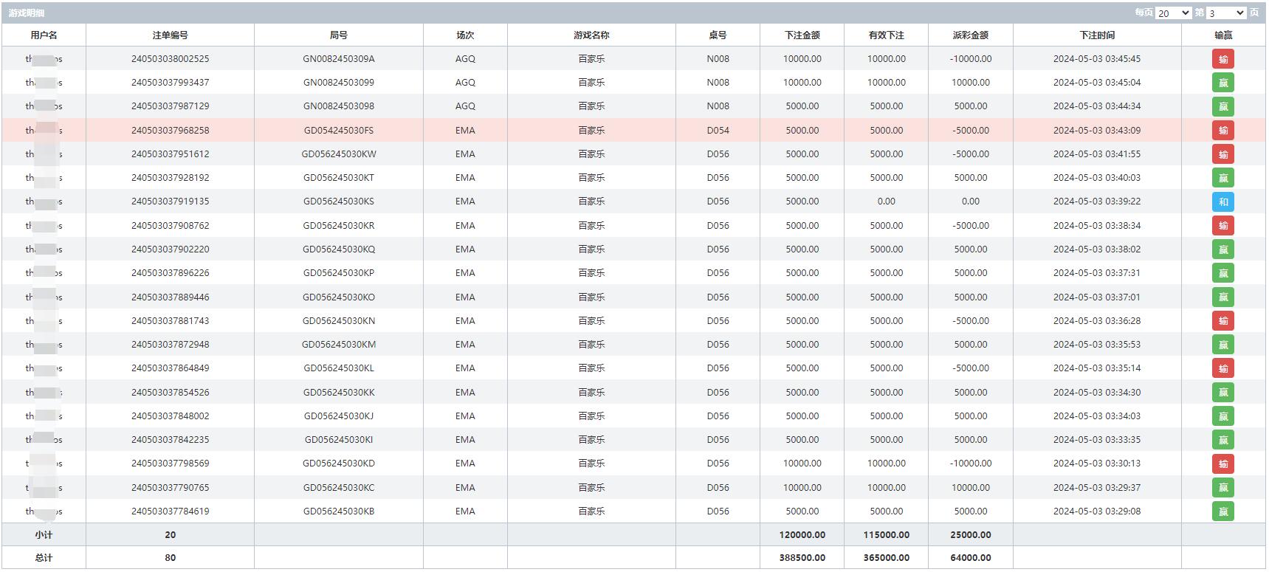1269x572 pixels.
Task: Click subtotal valid bet 115000.00
Action: (886, 535)
